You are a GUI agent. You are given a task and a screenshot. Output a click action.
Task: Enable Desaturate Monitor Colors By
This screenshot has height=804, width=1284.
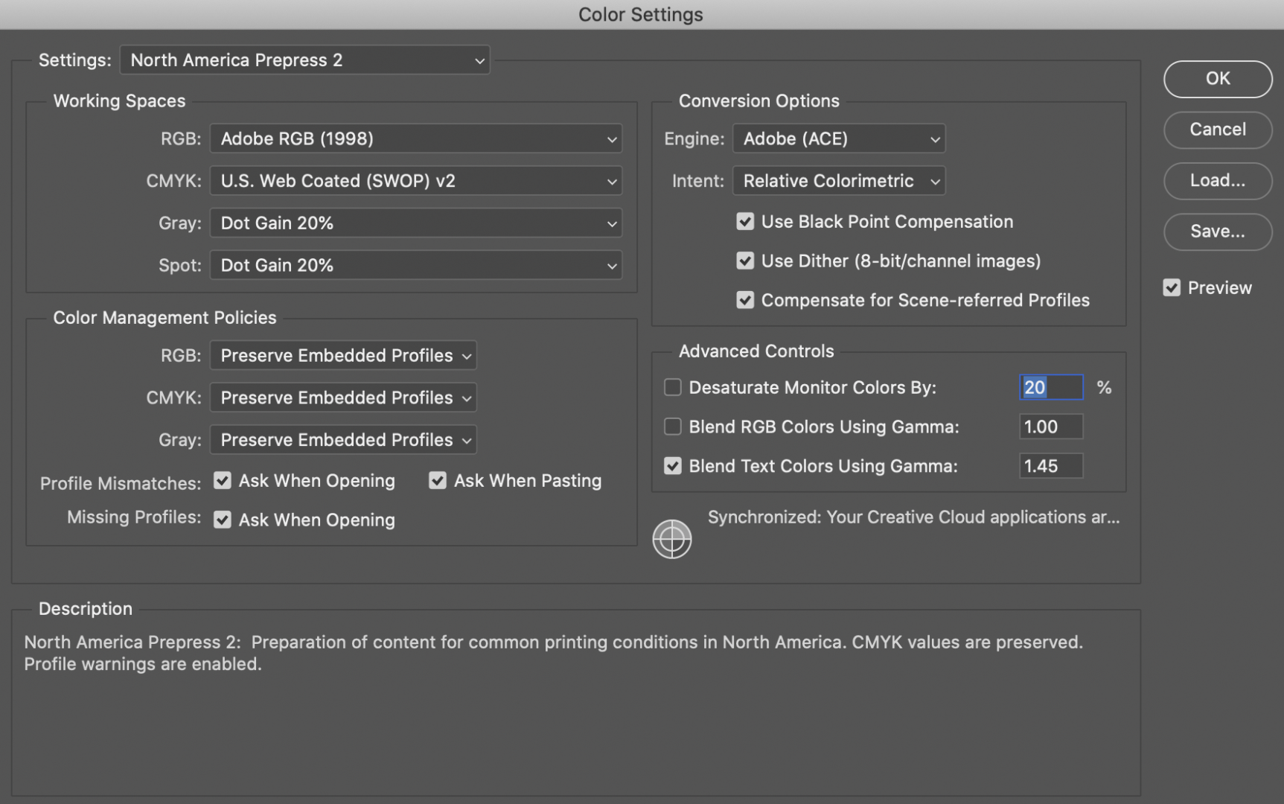pos(673,388)
